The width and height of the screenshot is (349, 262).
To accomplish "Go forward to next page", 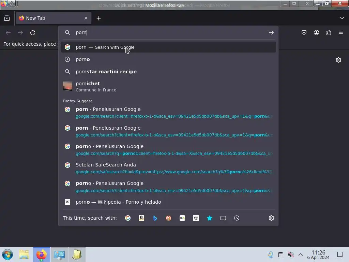I will pos(20,33).
